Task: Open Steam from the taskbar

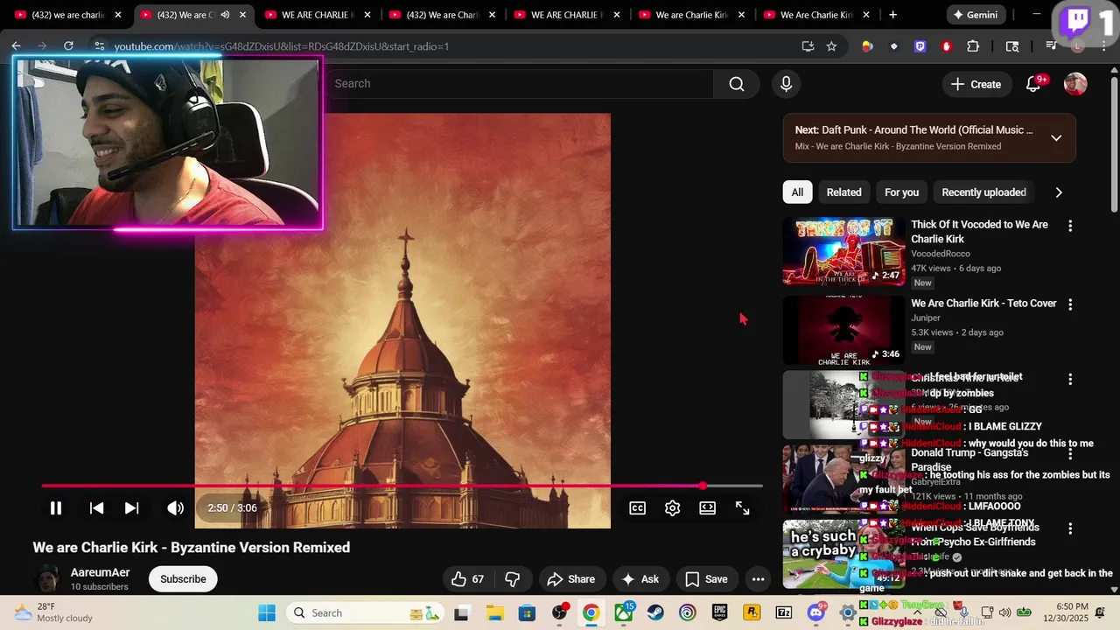Action: 655,612
